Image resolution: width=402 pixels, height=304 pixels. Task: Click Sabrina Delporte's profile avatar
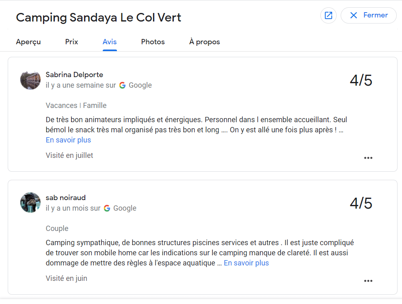30,80
